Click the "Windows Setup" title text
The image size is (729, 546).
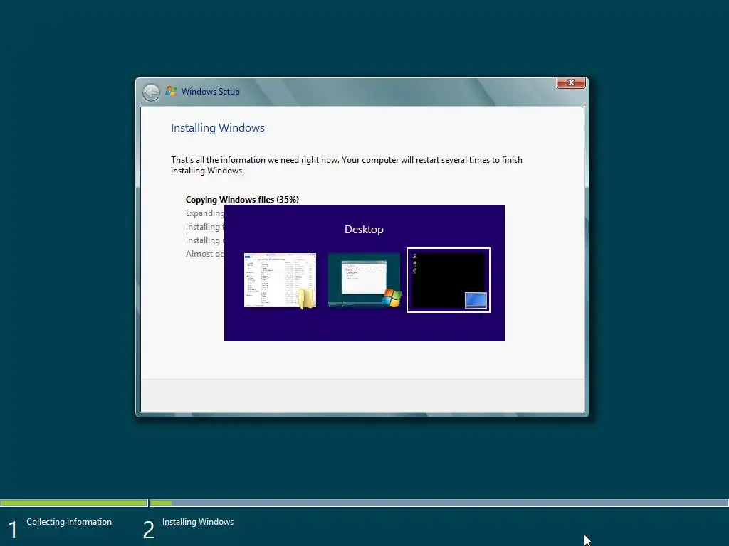point(211,92)
